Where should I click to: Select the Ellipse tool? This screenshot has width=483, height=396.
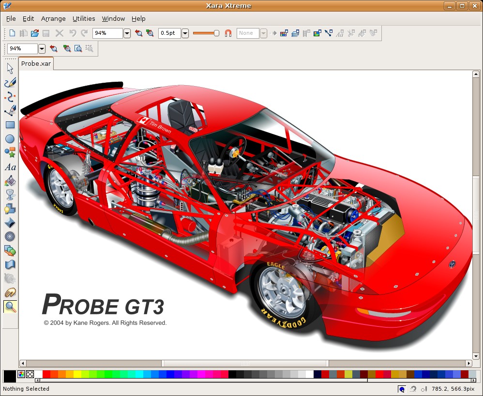pos(10,139)
